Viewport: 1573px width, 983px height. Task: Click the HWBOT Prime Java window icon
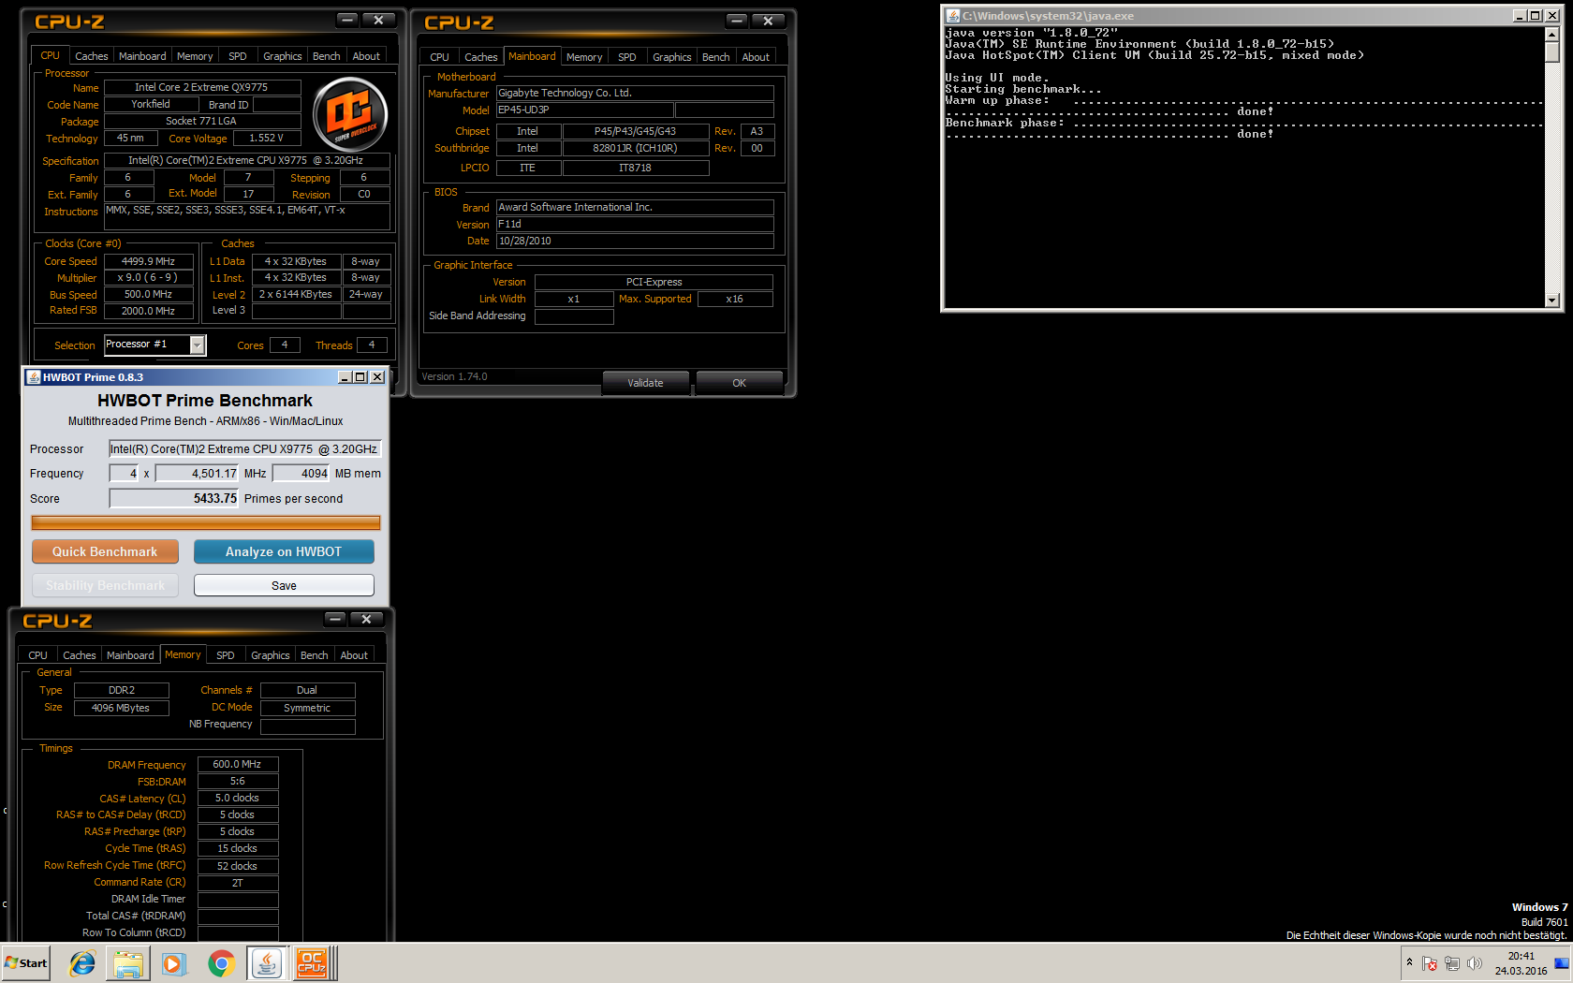(34, 377)
